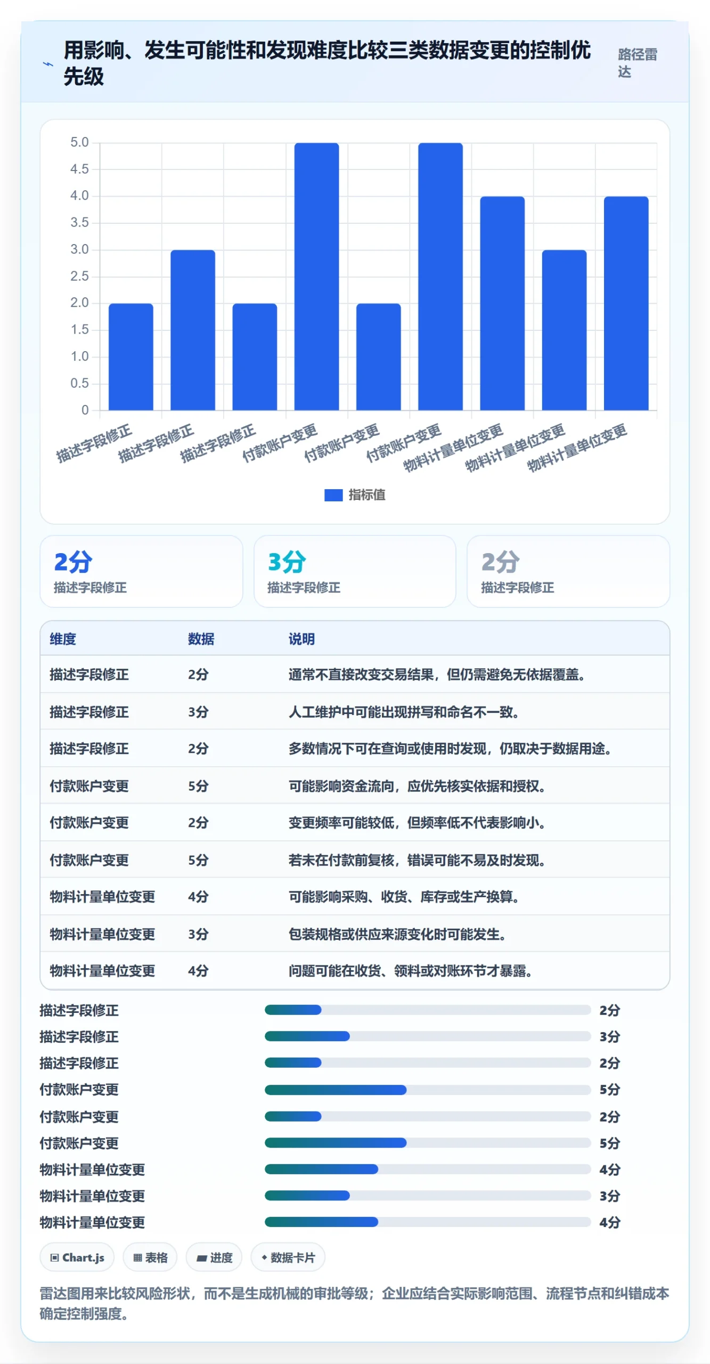The height and width of the screenshot is (1364, 710).
Task: Click the 2分 付款账户变更 progress bar
Action: click(428, 1116)
